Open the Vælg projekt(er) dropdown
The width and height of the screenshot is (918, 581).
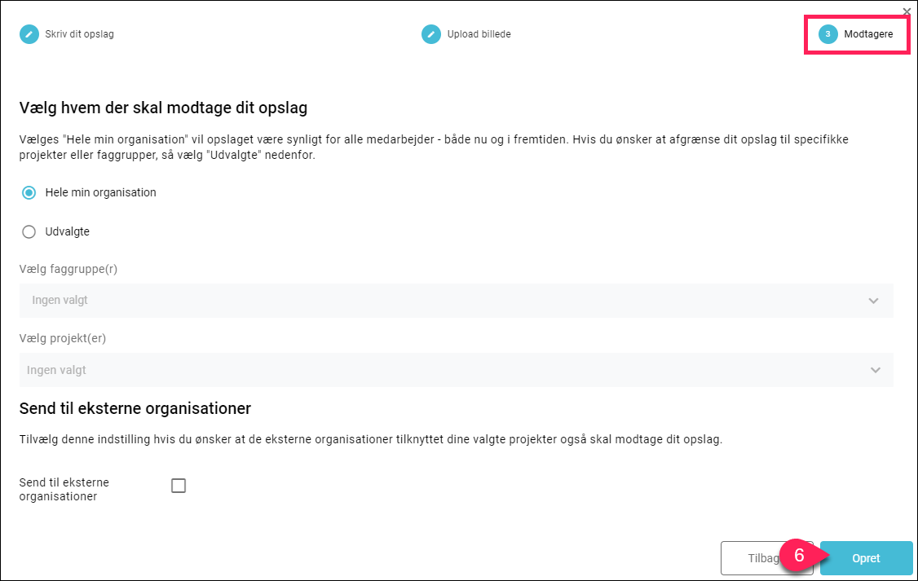[x=456, y=370]
